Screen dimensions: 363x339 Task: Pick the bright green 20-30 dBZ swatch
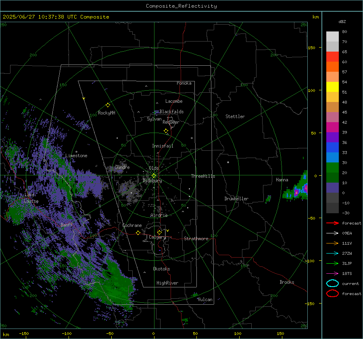pyautogui.click(x=332, y=167)
